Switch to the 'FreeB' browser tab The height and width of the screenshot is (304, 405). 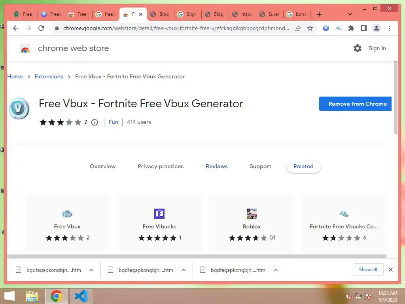(x=51, y=14)
